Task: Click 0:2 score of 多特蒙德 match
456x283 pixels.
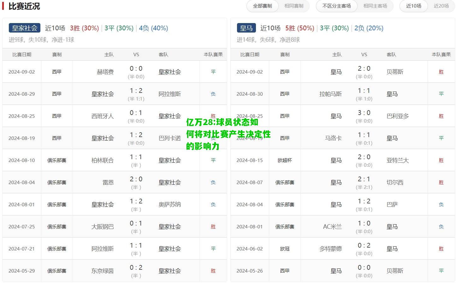Action: (x=364, y=245)
